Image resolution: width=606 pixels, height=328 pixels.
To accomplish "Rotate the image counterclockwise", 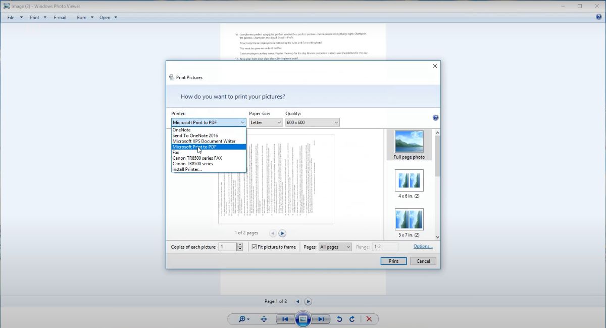I will [339, 319].
